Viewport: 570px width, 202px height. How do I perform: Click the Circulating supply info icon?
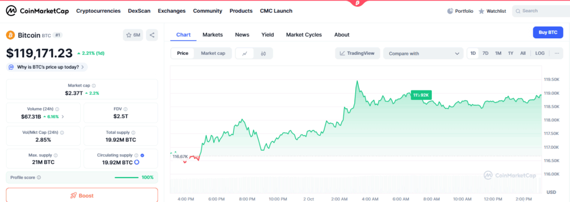pyautogui.click(x=136, y=155)
